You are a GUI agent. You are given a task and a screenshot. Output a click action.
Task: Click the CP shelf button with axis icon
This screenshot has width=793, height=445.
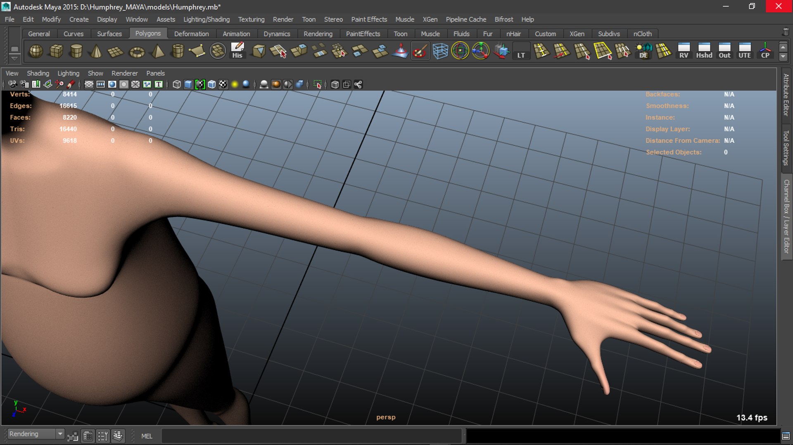click(x=765, y=51)
